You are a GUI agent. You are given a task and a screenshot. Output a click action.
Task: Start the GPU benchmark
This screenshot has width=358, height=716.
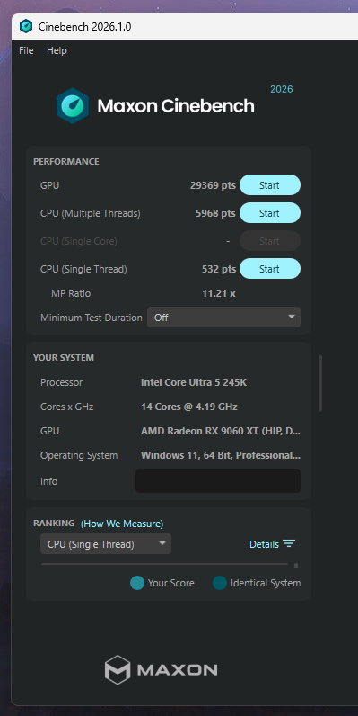point(270,185)
